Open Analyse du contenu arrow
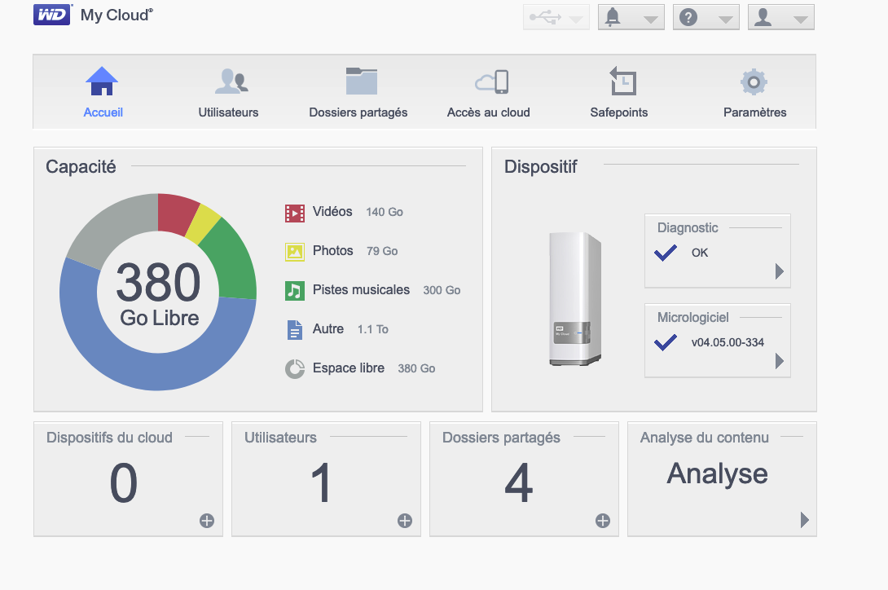 click(804, 520)
